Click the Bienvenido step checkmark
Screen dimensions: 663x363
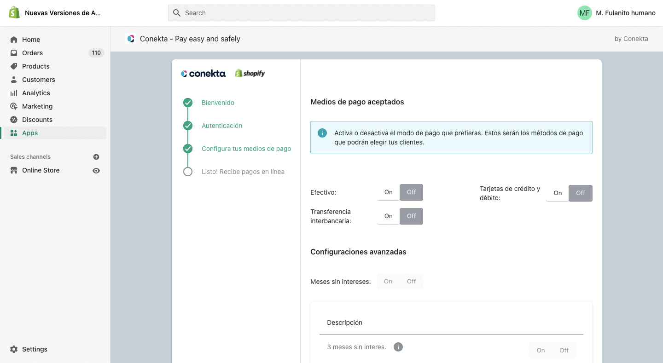(188, 103)
